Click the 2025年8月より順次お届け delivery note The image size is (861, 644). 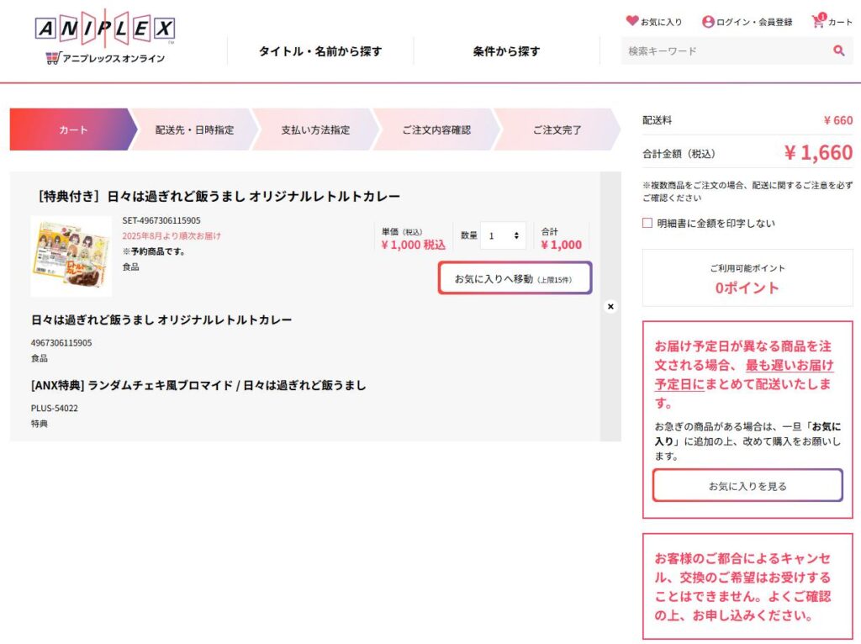pyautogui.click(x=172, y=235)
